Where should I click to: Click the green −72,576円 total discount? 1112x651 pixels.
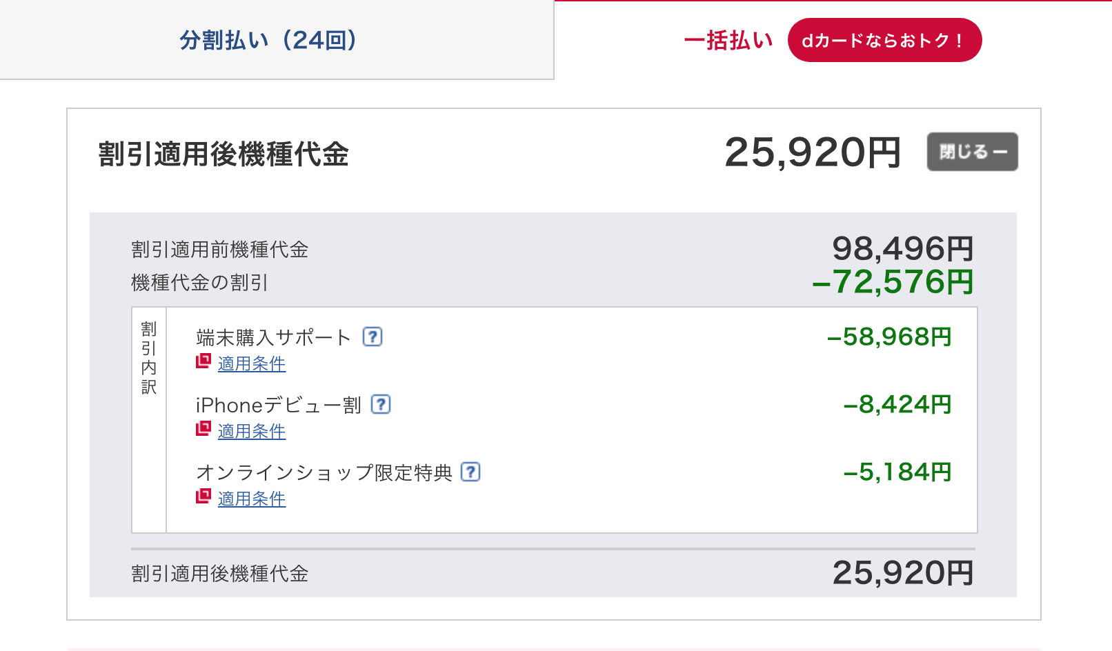[893, 282]
